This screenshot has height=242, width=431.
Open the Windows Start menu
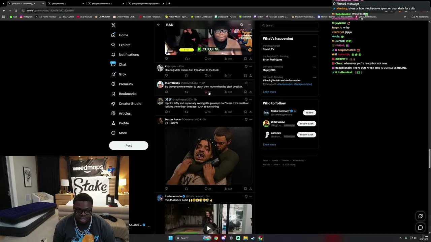point(171,238)
